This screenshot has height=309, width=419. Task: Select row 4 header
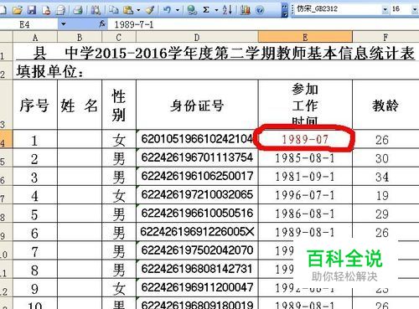[x=6, y=139]
